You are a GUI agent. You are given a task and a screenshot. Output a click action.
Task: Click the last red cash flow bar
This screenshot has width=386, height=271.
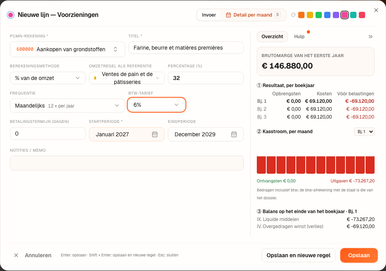370,165
